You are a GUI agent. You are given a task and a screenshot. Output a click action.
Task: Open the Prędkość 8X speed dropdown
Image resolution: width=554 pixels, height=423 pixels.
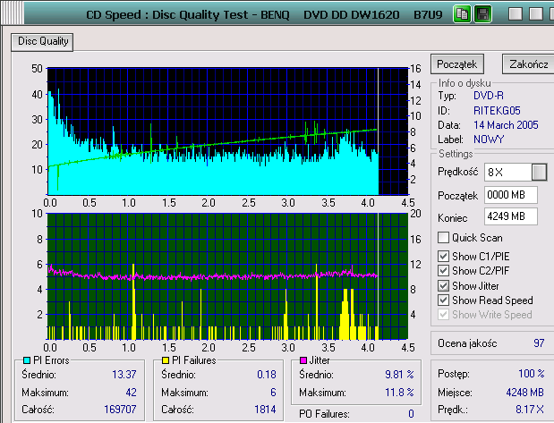coord(539,173)
